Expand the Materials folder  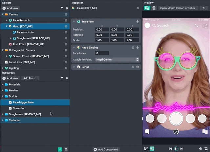point(3,85)
